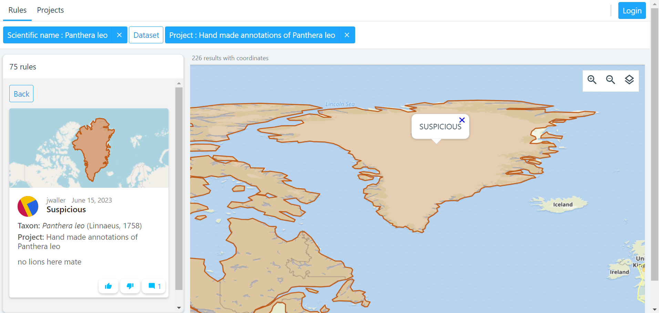The height and width of the screenshot is (313, 659).
Task: Zoom out on the map
Action: click(610, 80)
